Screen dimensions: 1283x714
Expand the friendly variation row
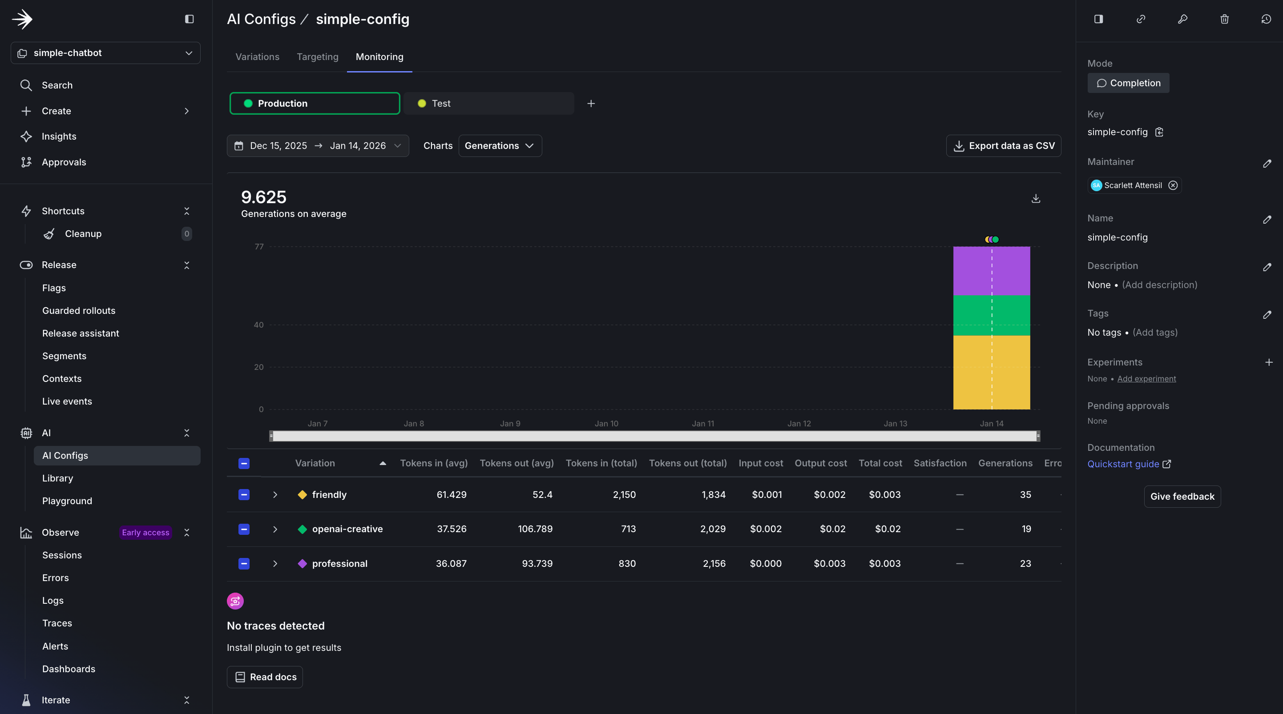click(x=275, y=494)
